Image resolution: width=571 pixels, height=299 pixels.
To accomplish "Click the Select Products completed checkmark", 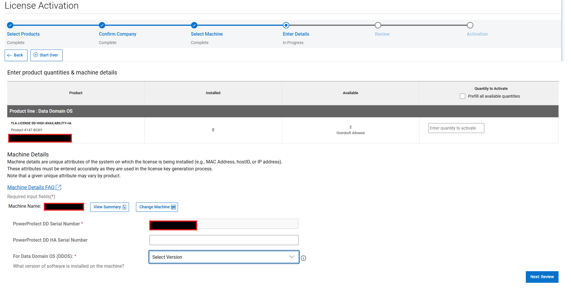I will pyautogui.click(x=10, y=25).
